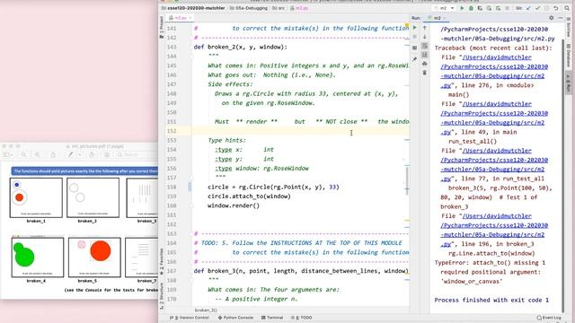
Task: Jump up the stack trace with the up arrow
Action: point(425,28)
